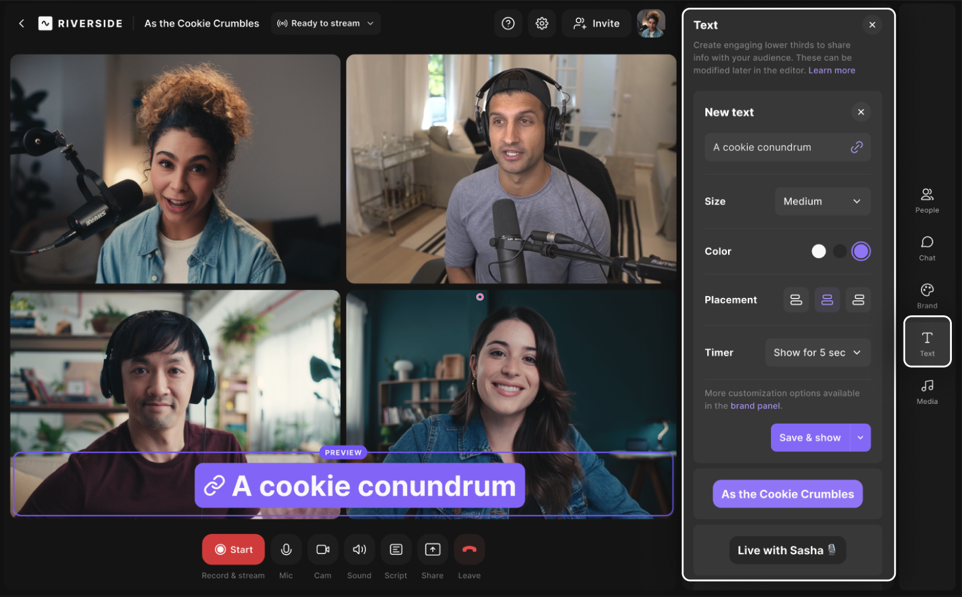Open the Timer 'Show for 5 sec' dropdown
The width and height of the screenshot is (962, 597).
pos(818,353)
